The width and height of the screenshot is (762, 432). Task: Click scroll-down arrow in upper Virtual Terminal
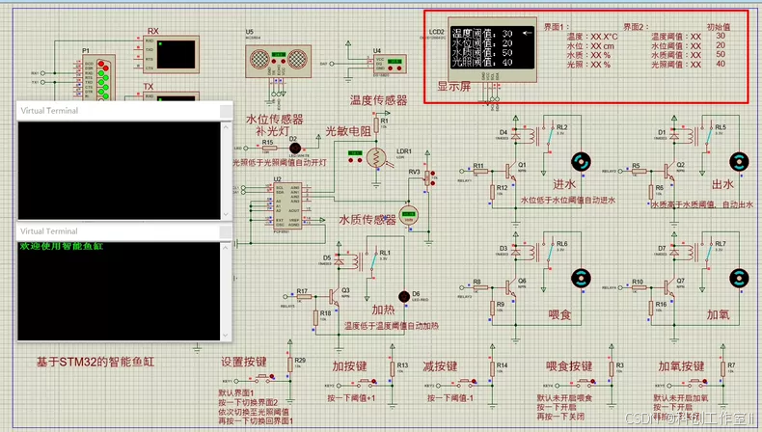(x=226, y=214)
